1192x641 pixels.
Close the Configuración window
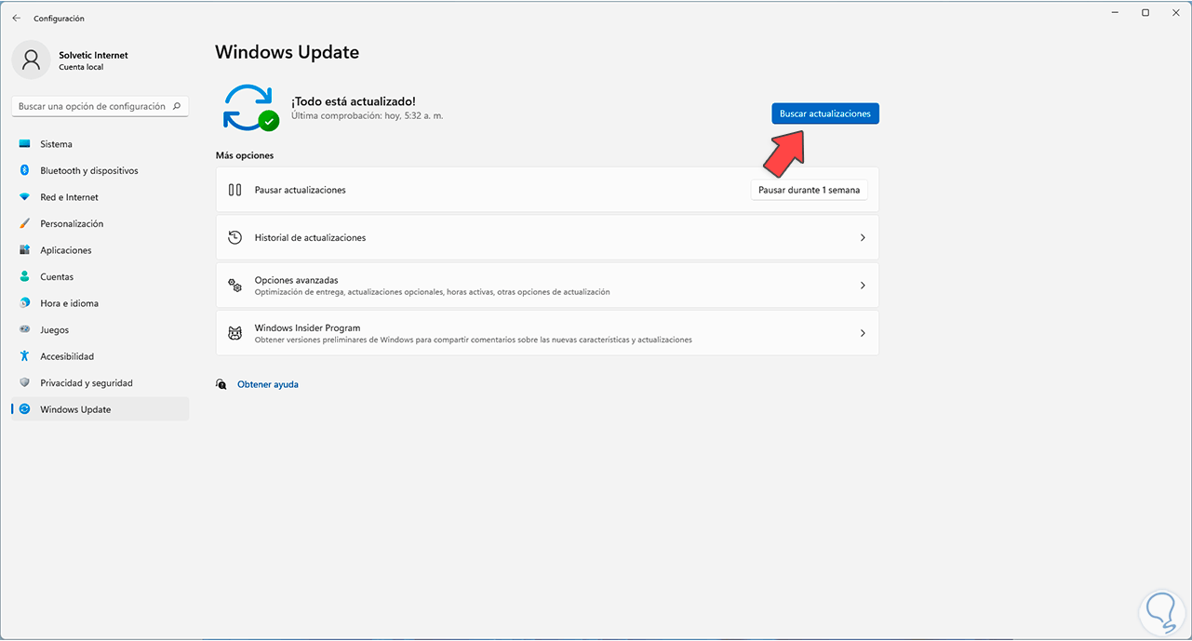(1176, 12)
